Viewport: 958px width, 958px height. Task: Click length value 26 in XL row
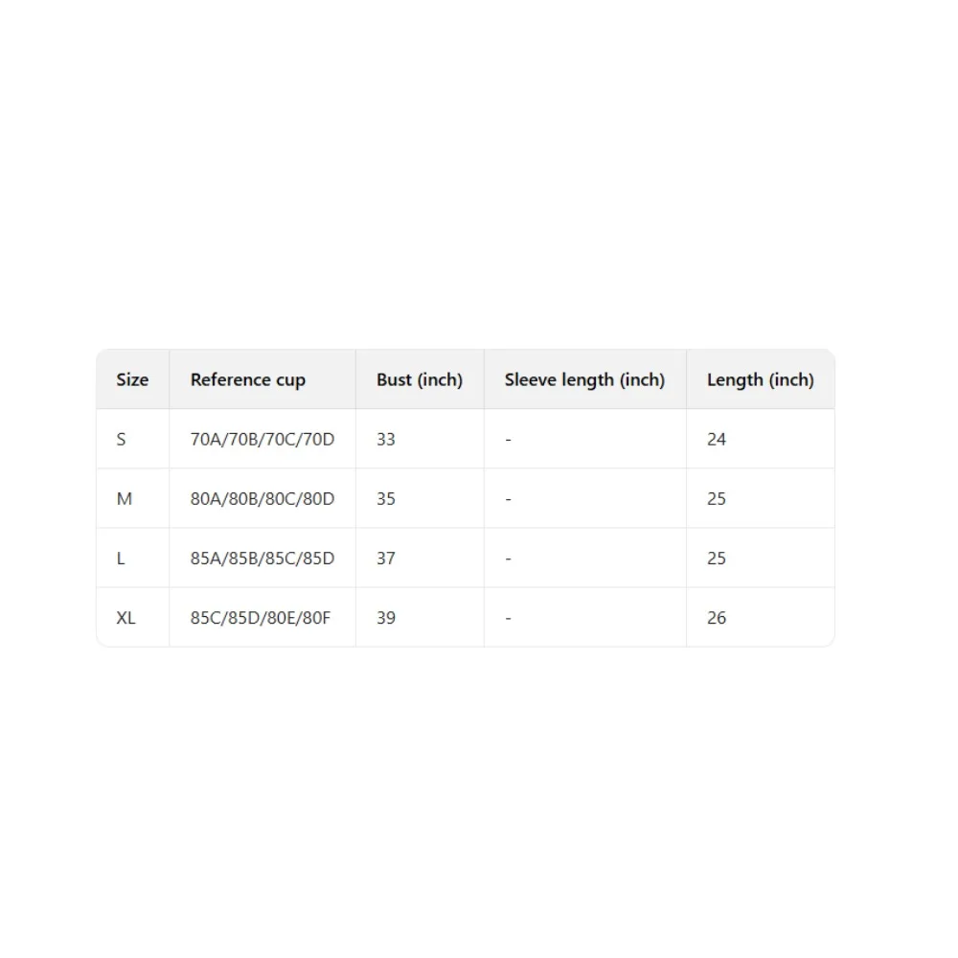pyautogui.click(x=717, y=618)
